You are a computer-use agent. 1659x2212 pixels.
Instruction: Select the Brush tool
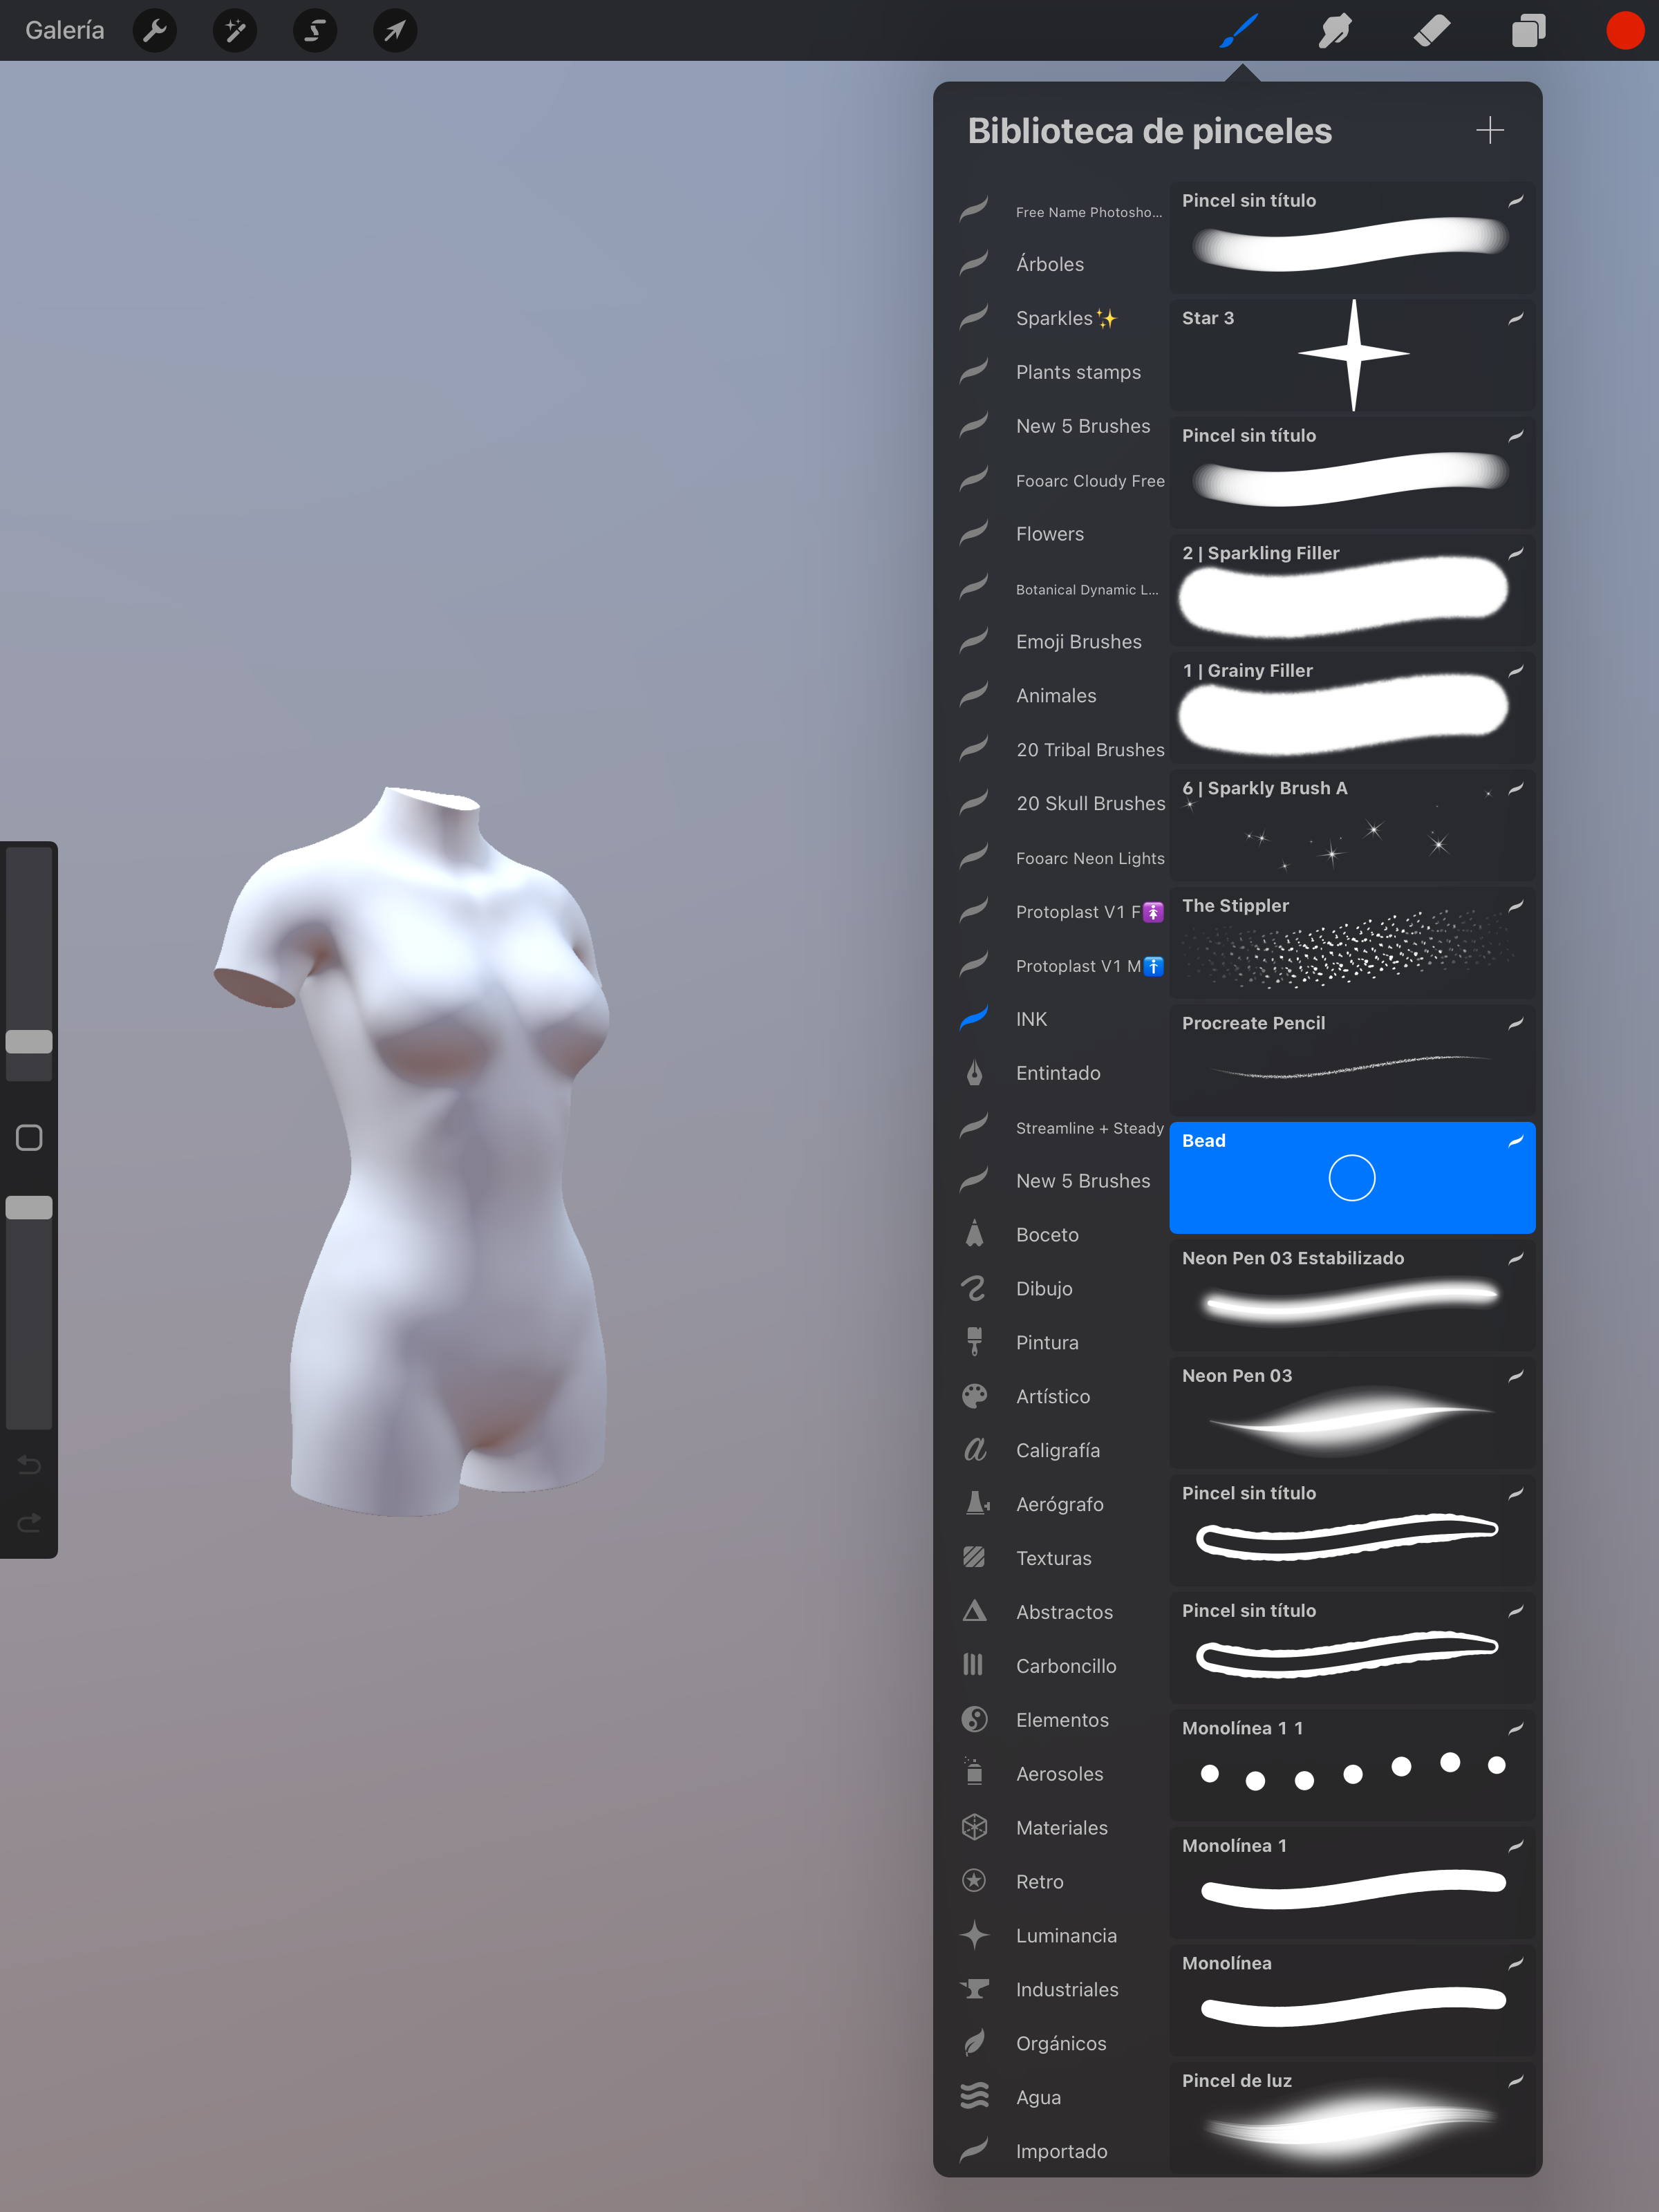click(1238, 30)
